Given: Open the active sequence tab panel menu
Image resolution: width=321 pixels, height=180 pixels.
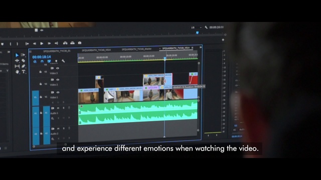Looking at the screenshot, I should [x=192, y=48].
